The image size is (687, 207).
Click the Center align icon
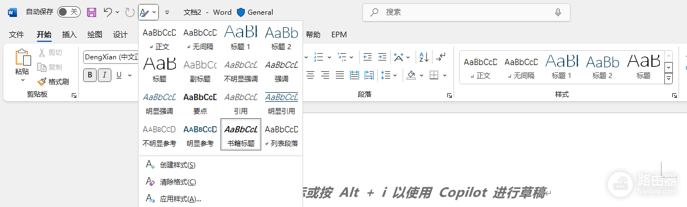point(310,75)
